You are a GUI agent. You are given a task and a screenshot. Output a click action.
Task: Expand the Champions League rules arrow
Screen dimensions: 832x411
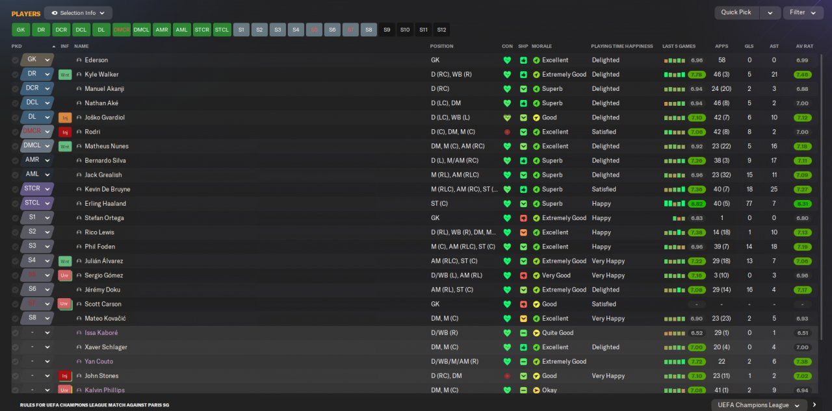(814, 405)
